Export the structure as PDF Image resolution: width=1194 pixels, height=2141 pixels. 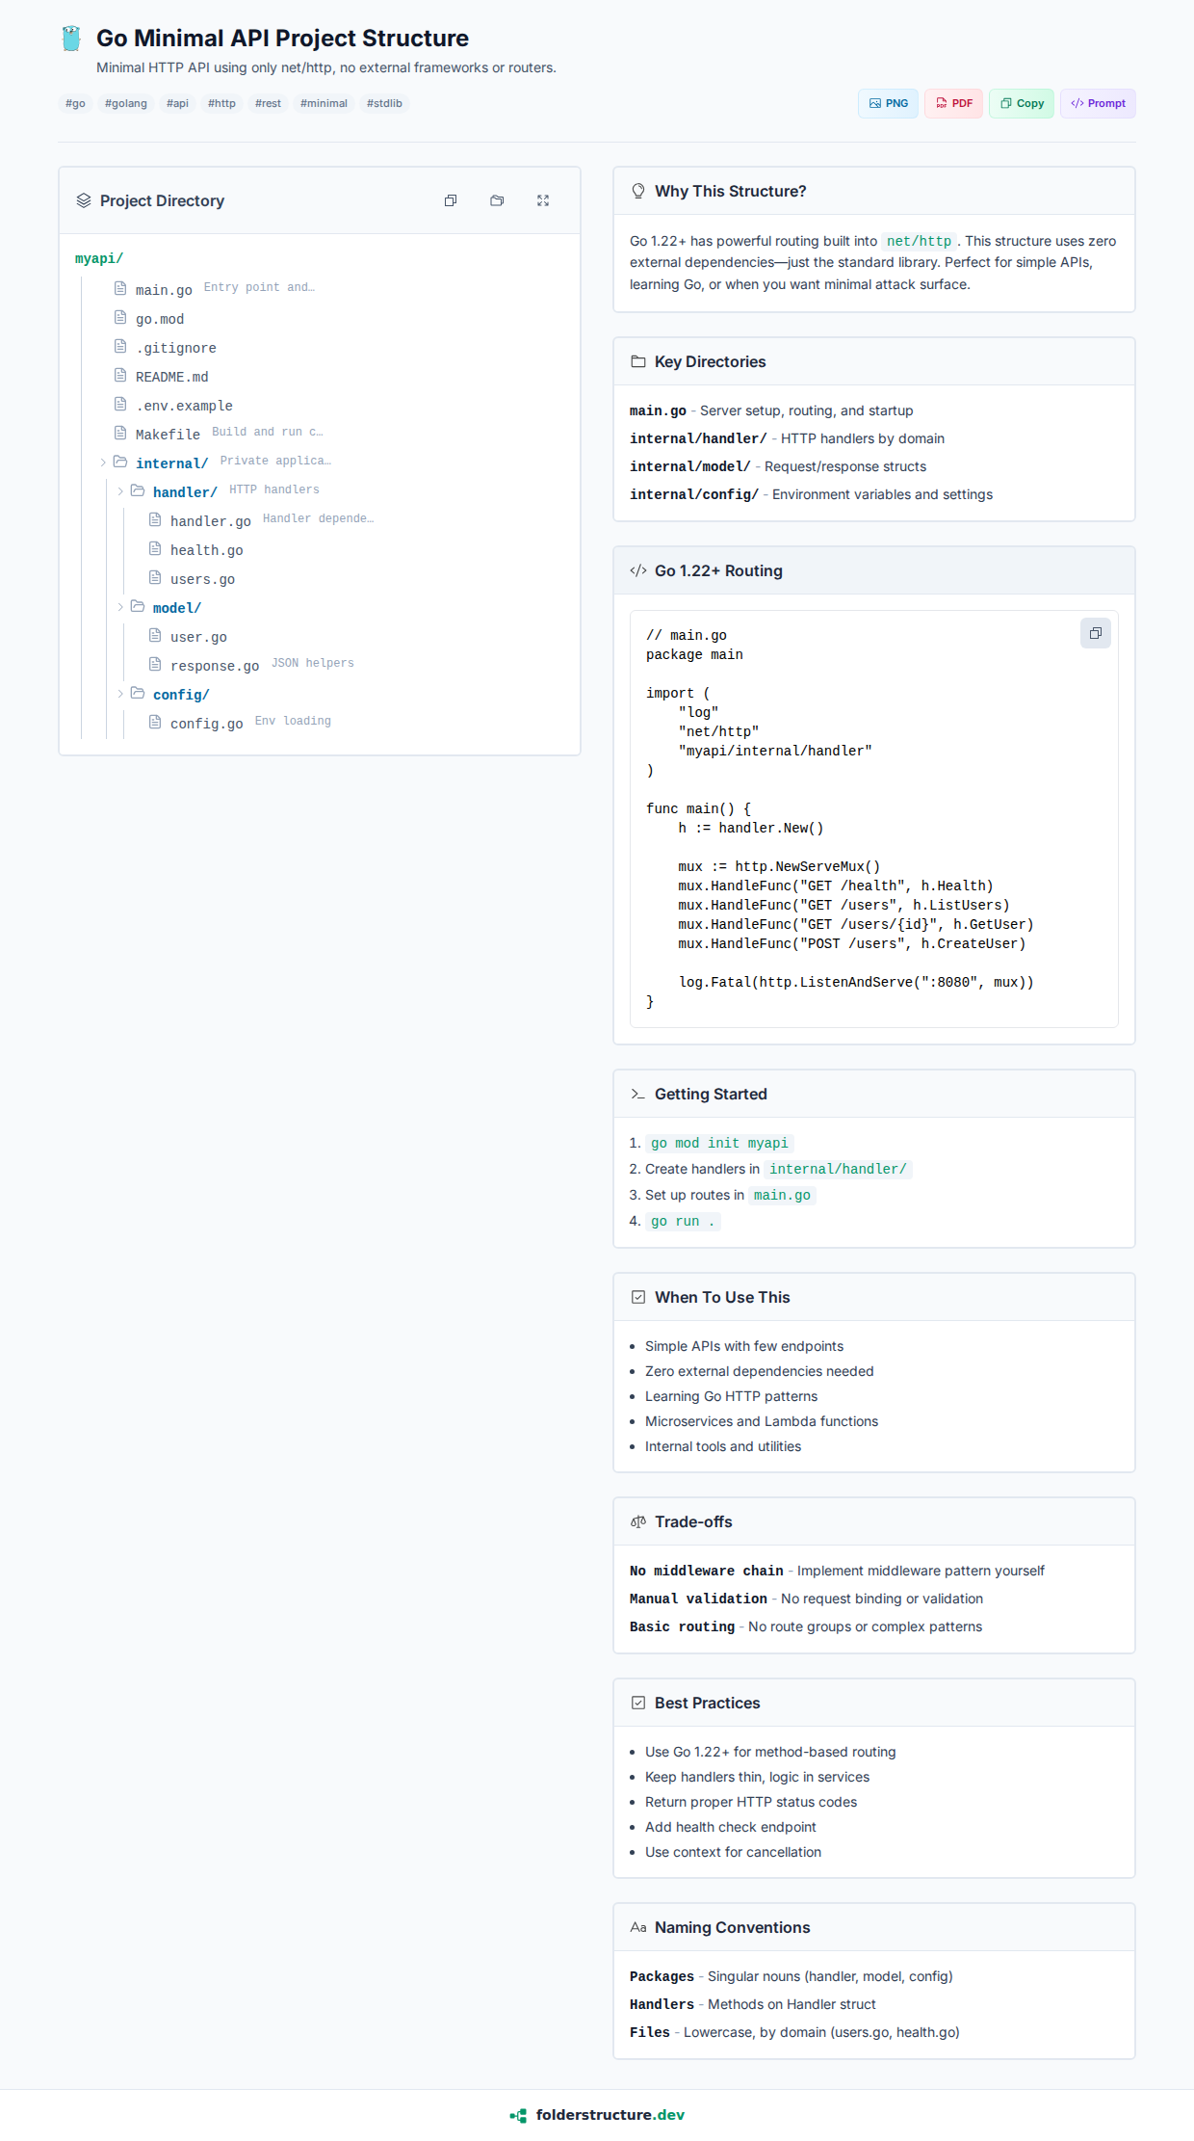pyautogui.click(x=953, y=103)
